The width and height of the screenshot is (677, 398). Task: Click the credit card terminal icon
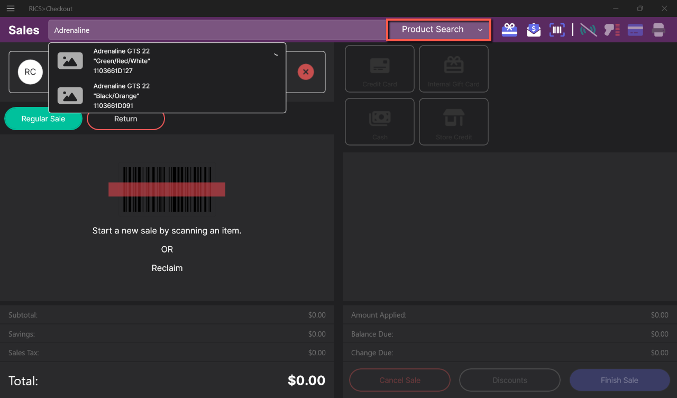coord(635,30)
